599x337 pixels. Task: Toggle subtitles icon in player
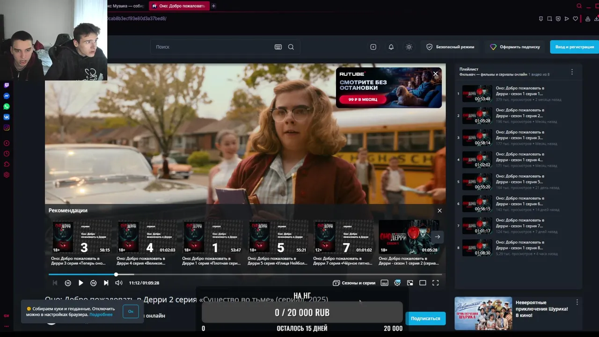385,283
